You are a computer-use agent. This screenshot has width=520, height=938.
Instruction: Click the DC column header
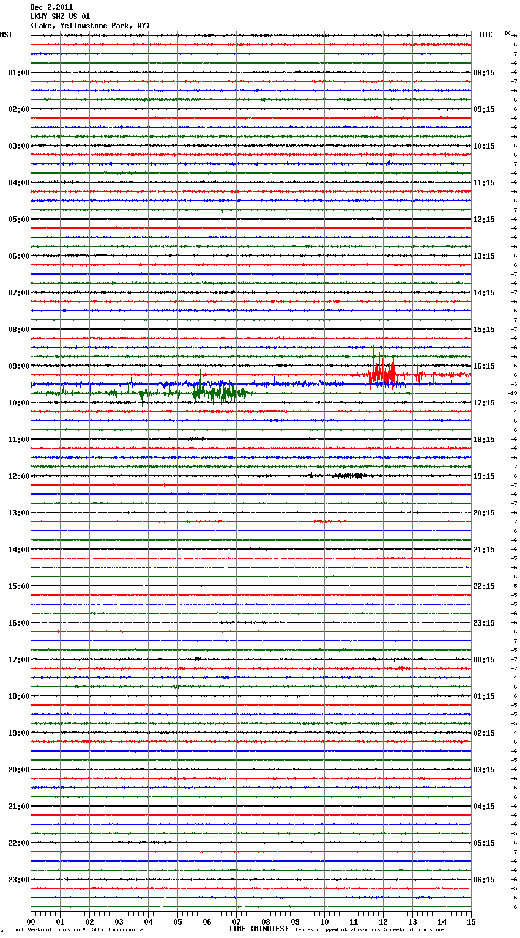(508, 33)
